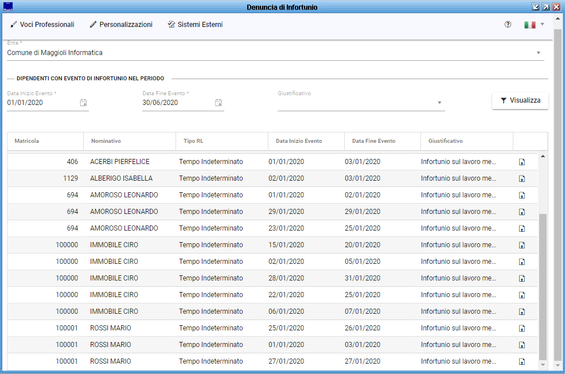
Task: Click document icon for AMOROSO LEONARDO 29/01/2020 row
Action: tap(522, 212)
